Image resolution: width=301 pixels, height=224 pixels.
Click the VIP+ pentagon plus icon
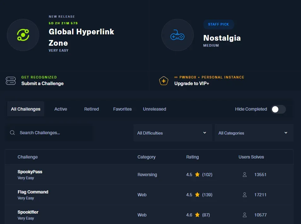[x=163, y=81]
